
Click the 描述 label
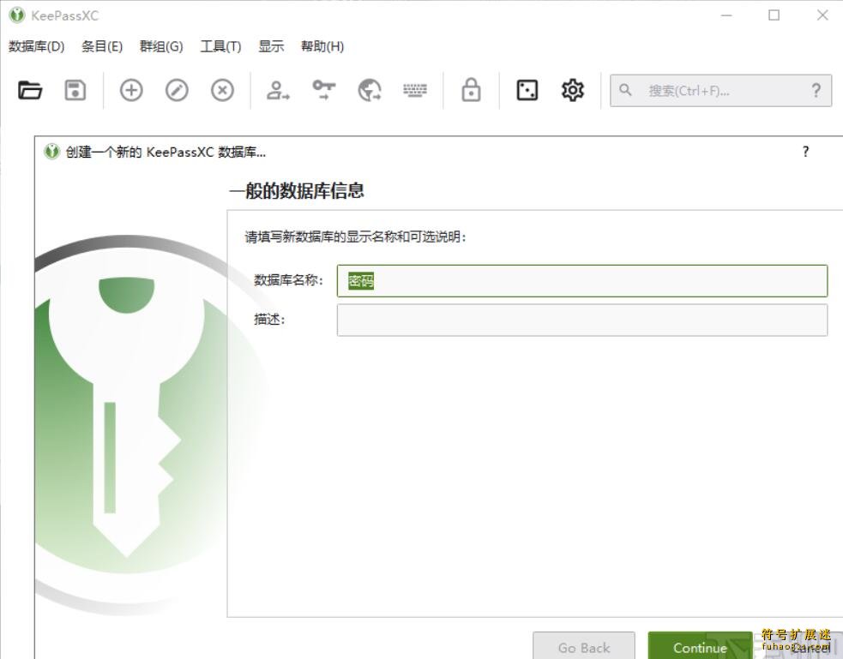[269, 320]
